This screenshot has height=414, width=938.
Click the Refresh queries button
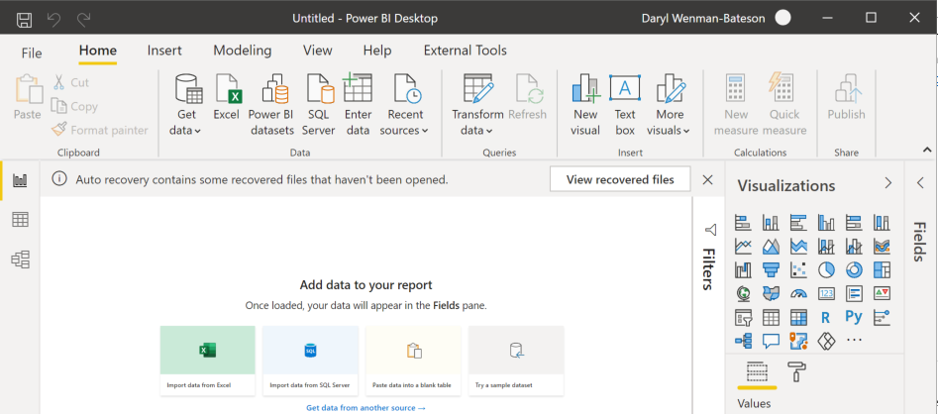coord(528,97)
